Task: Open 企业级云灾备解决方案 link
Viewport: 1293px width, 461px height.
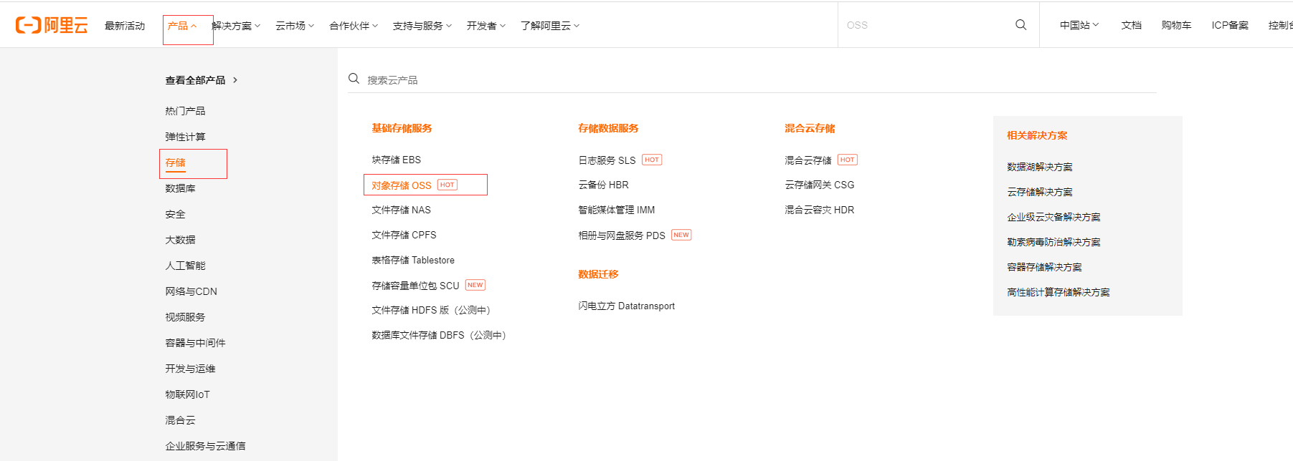Action: (x=1053, y=217)
